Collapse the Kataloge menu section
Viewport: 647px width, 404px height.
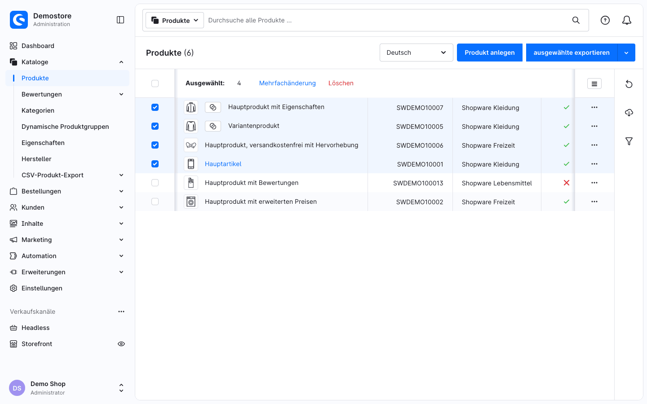pos(67,62)
